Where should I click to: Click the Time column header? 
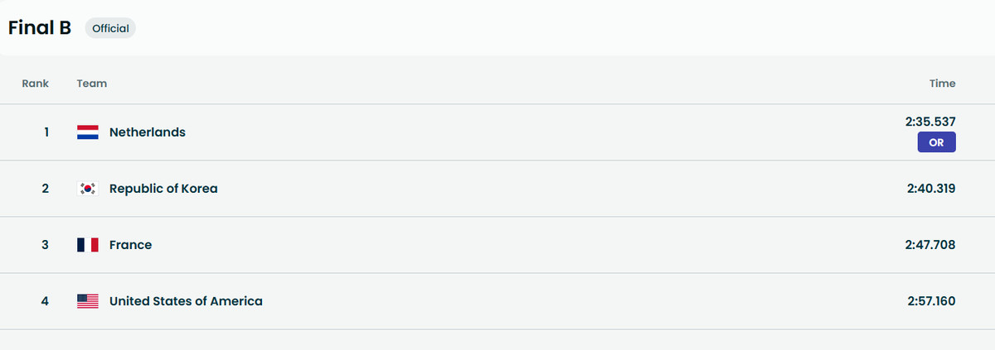(x=942, y=84)
